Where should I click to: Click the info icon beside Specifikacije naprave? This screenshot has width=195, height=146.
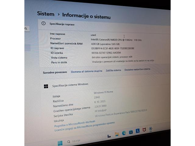tap(44, 23)
